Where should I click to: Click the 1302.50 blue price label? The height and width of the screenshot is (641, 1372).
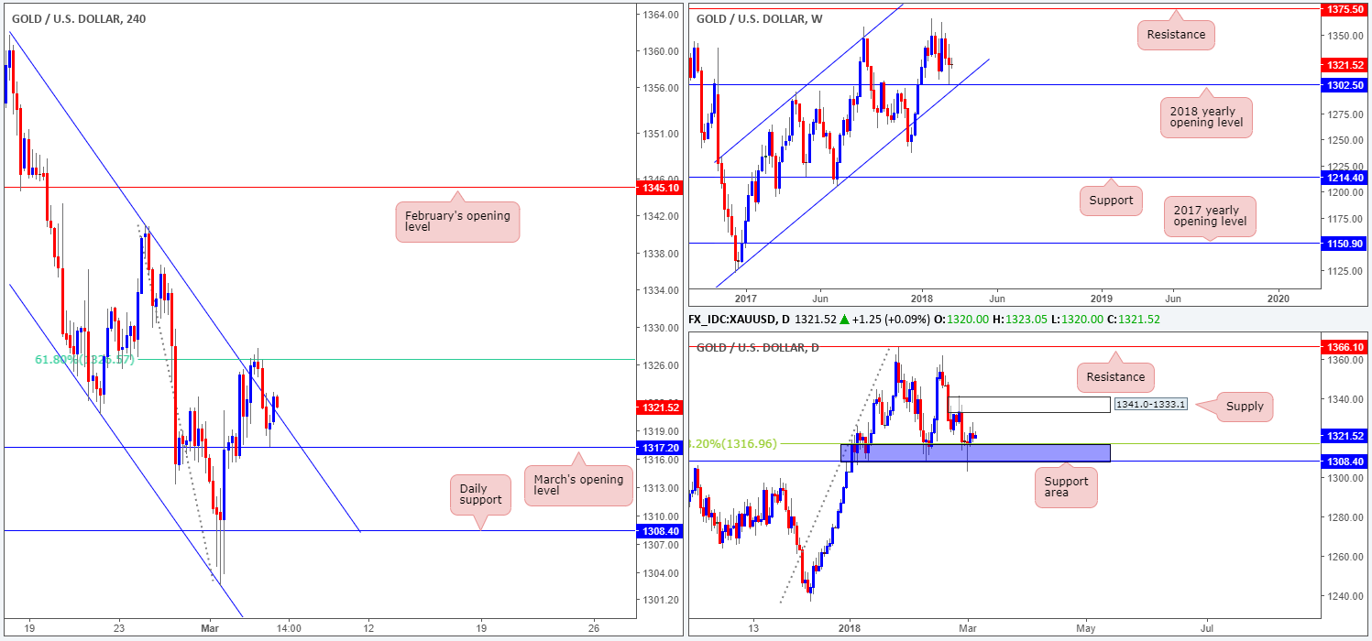(x=1343, y=84)
